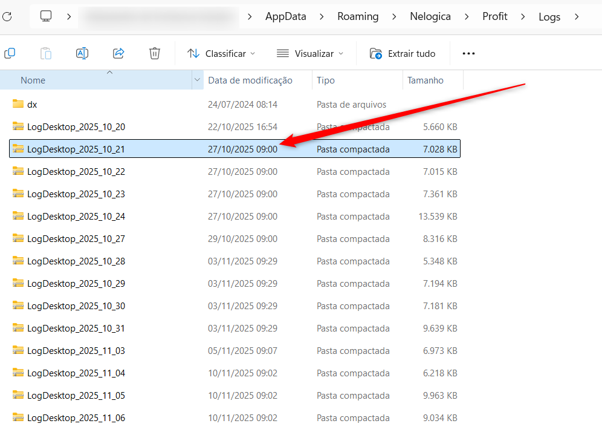Click the This PC monitor icon in the breadcrumb
This screenshot has width=602, height=435.
tap(45, 16)
